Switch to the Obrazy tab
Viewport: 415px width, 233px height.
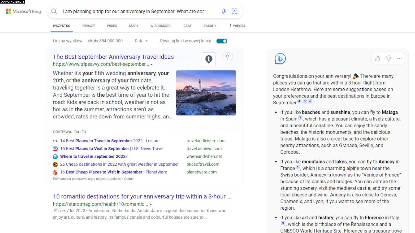pyautogui.click(x=89, y=26)
